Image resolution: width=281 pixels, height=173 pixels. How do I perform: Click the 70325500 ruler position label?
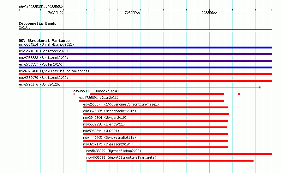132,13
